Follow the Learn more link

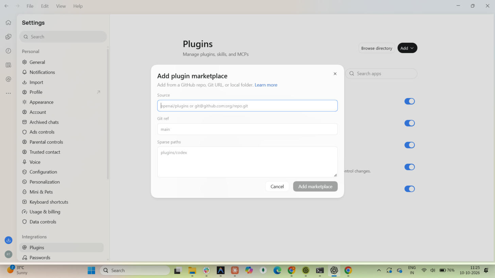(x=266, y=85)
